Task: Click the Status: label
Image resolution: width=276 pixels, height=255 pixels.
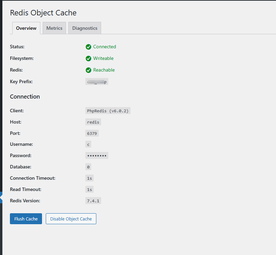Action: pyautogui.click(x=17, y=47)
